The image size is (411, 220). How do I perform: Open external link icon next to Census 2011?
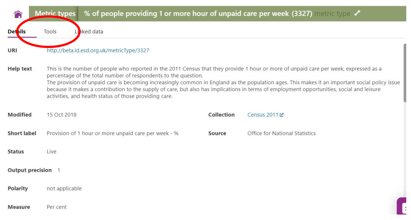click(x=281, y=115)
